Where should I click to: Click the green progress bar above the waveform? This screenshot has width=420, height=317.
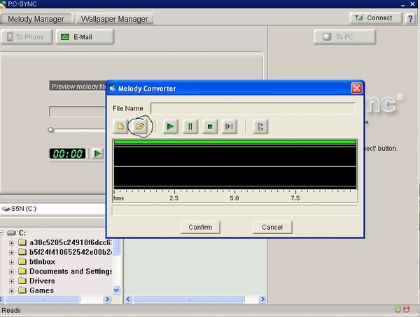click(235, 142)
